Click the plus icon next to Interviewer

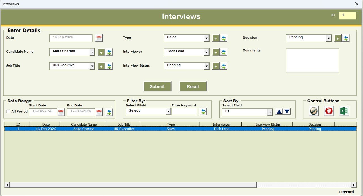[216, 52]
